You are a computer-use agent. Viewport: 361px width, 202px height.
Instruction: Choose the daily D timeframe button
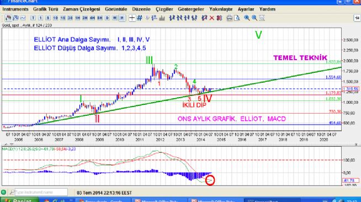point(107,18)
